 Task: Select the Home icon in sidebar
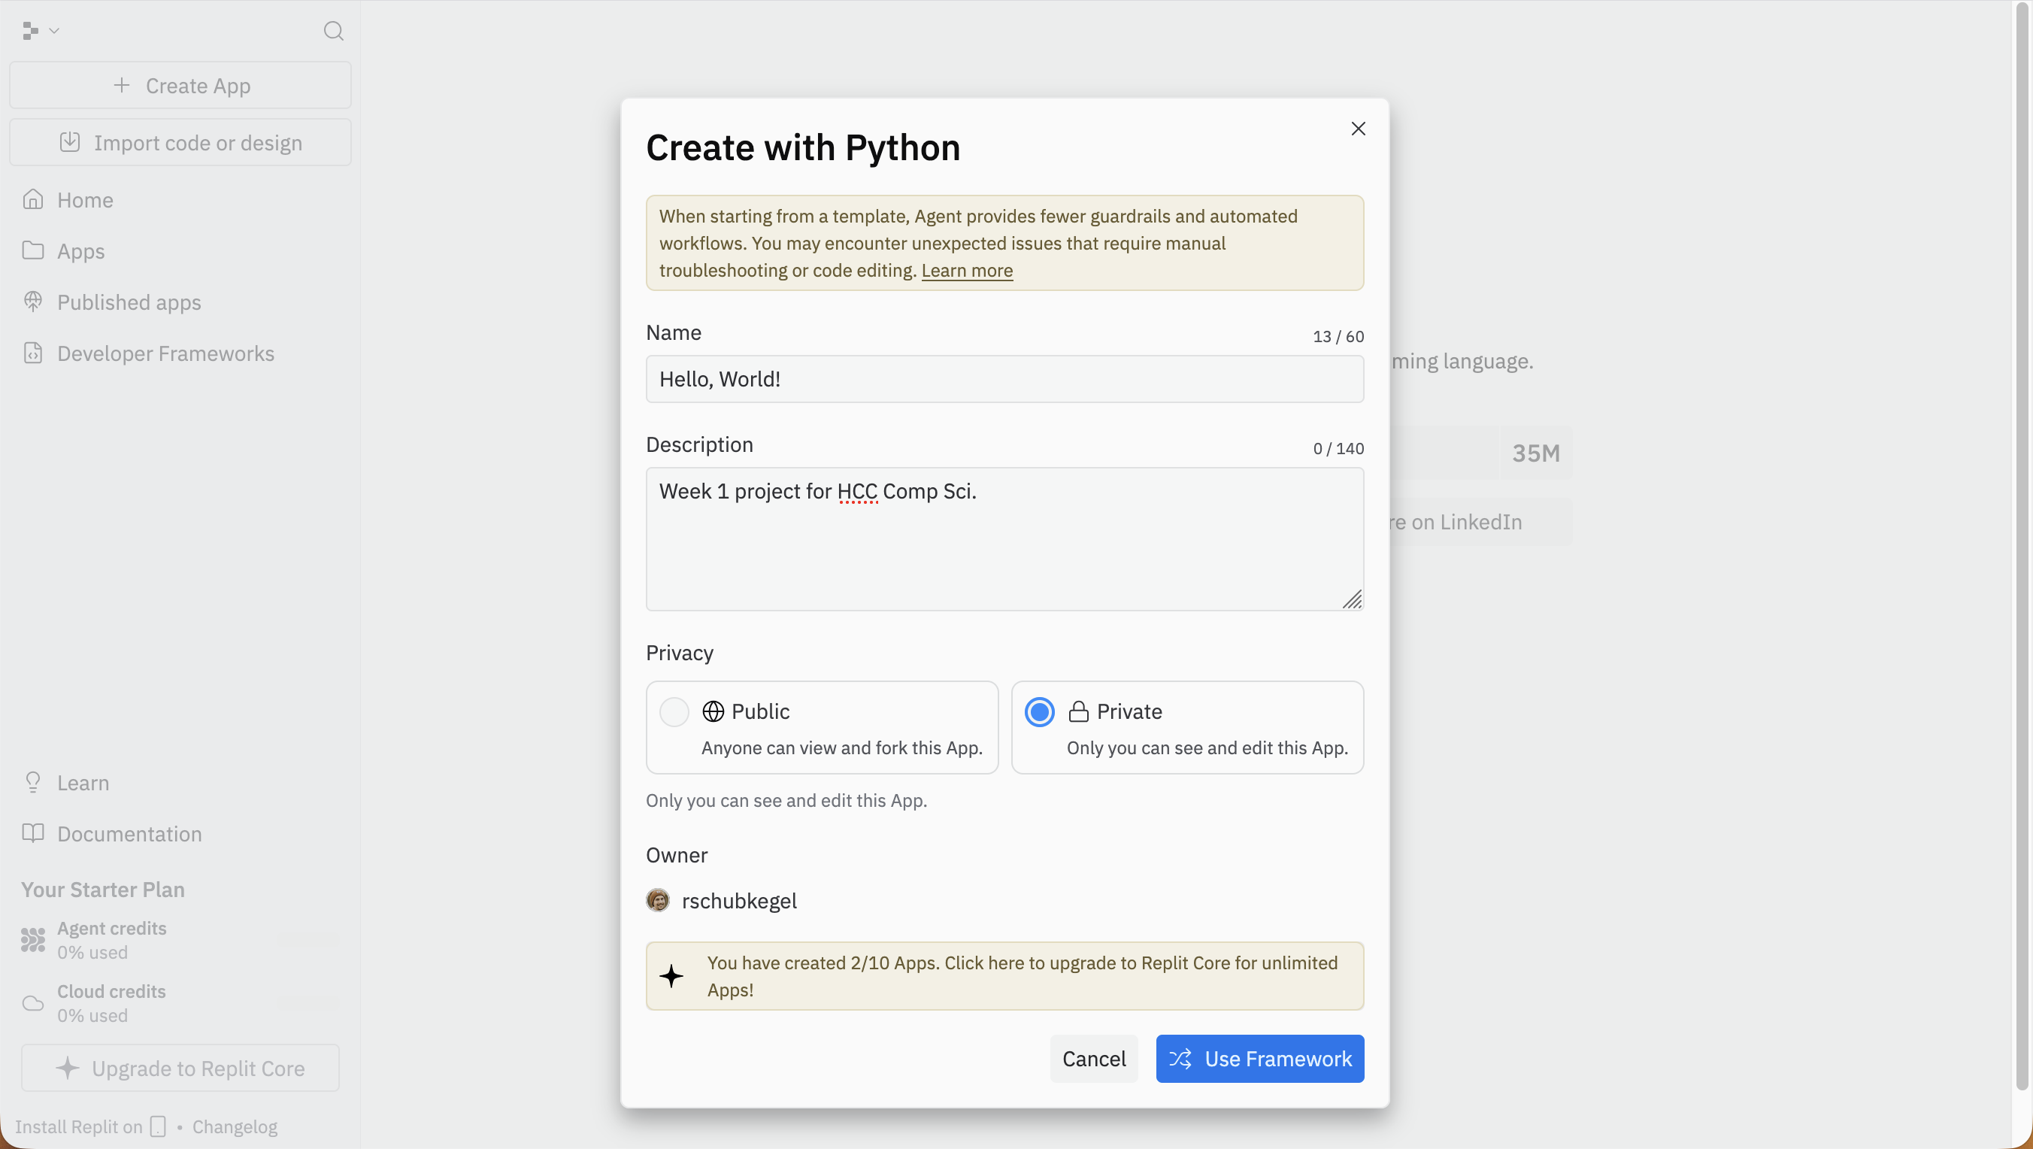33,200
